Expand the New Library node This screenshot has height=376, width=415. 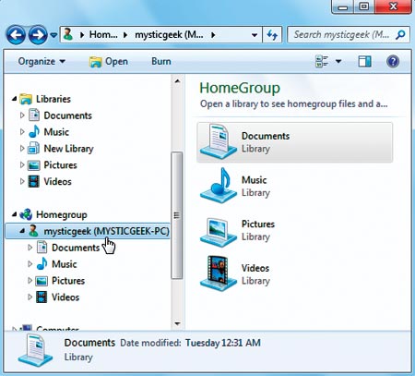pyautogui.click(x=22, y=149)
